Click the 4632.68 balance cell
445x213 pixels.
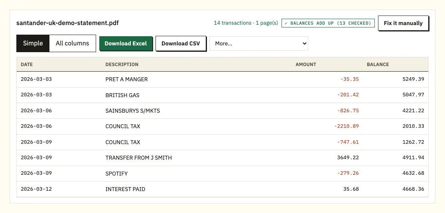pos(413,173)
